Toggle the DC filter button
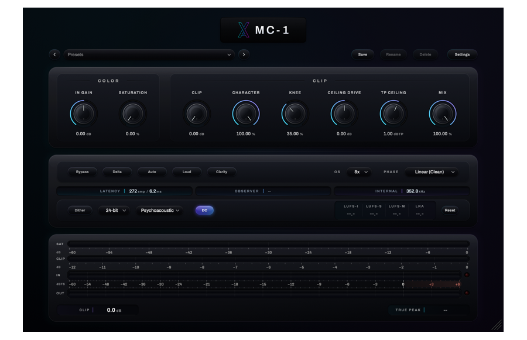 (204, 210)
